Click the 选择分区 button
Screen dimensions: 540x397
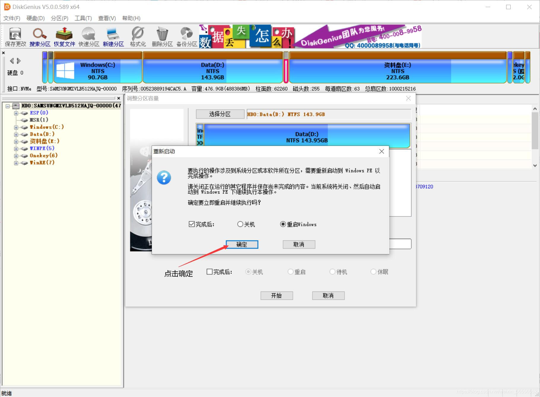pyautogui.click(x=220, y=114)
